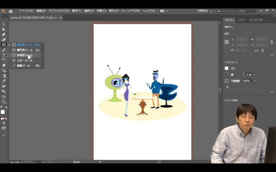The width and height of the screenshot is (276, 172).
Task: Select the Curvature tool
Action: click(x=4, y=40)
